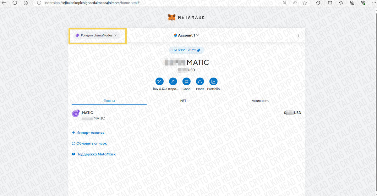Open the account options three-dot menu
Screen dimensions: 377x196
coord(298,35)
